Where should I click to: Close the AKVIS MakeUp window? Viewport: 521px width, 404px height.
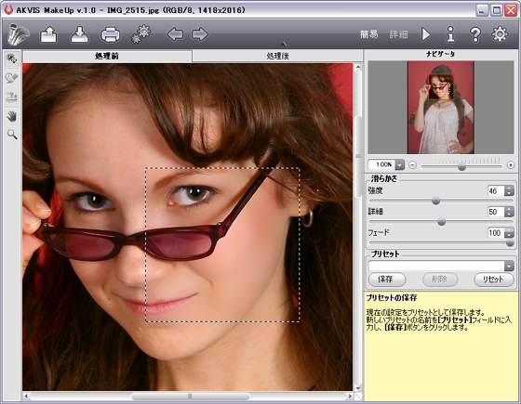click(x=511, y=10)
